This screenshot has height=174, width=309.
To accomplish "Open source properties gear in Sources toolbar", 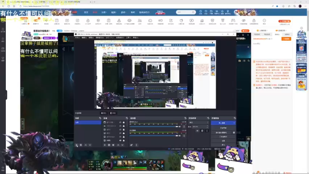I will (x=113, y=145).
